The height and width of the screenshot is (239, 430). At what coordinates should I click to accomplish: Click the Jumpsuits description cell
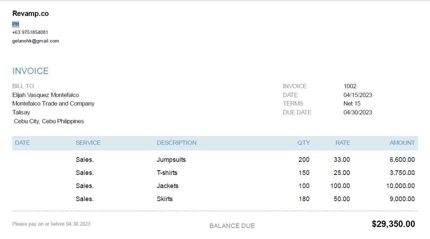(171, 160)
